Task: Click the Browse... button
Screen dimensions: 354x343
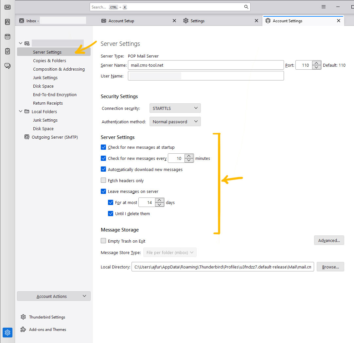Action: (x=330, y=267)
